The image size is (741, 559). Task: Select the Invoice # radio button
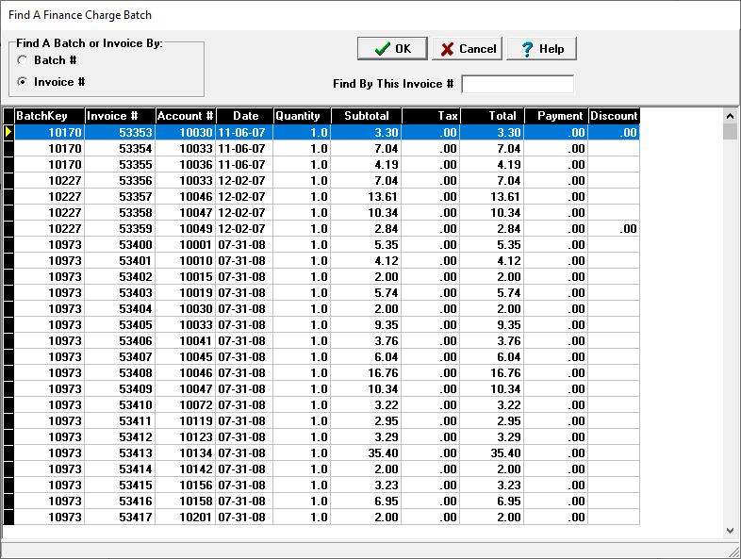pos(23,82)
